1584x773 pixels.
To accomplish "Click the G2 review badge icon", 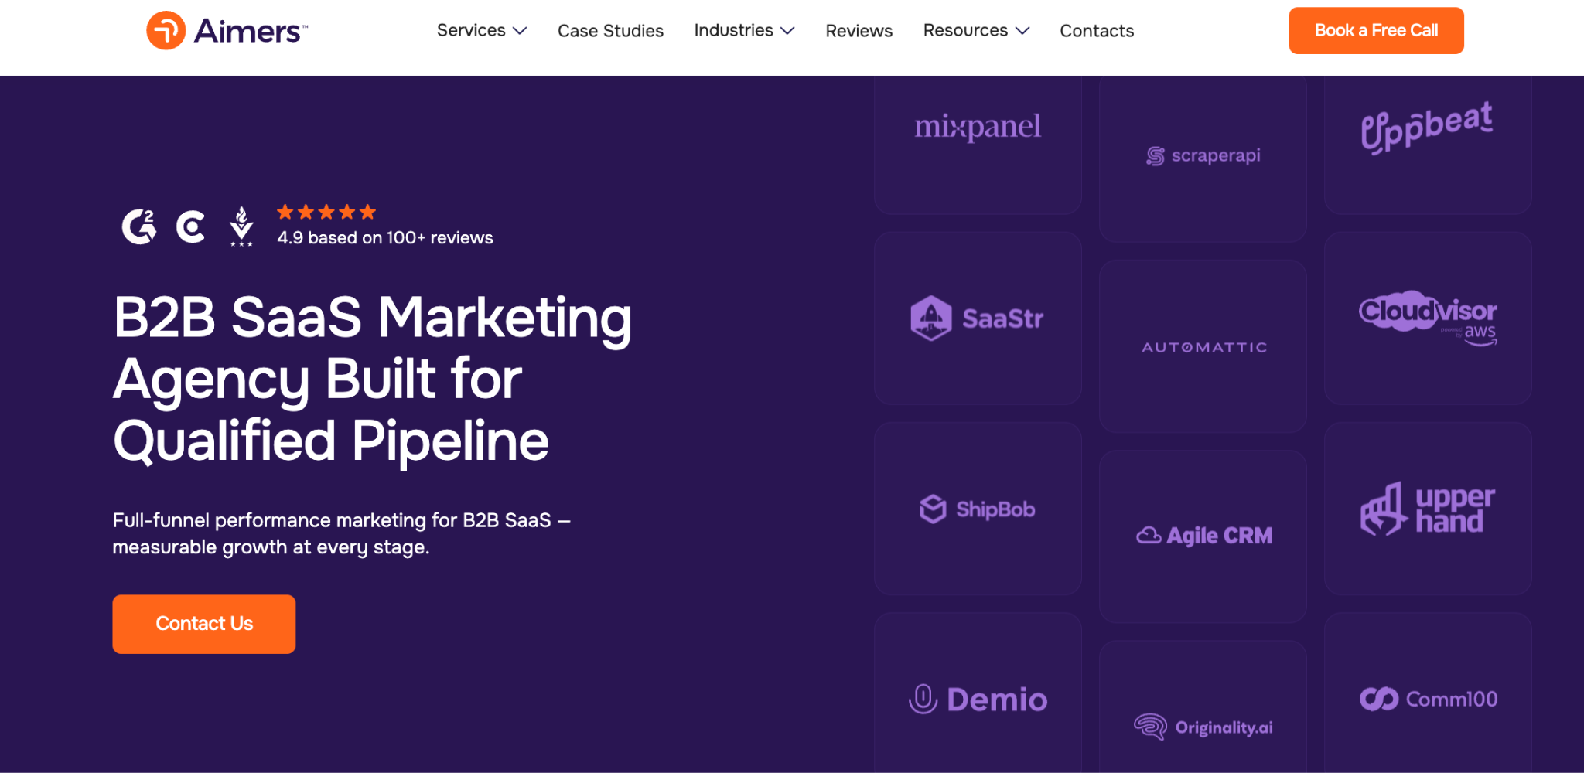I will (139, 226).
